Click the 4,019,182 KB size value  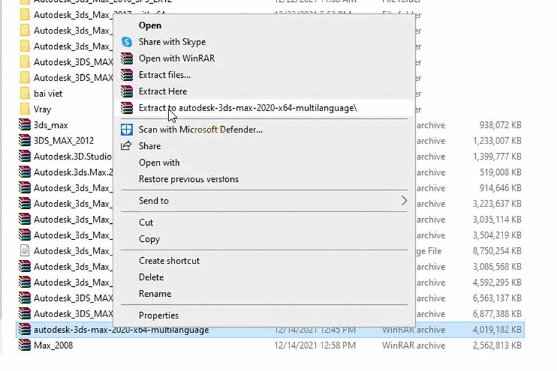pos(497,330)
